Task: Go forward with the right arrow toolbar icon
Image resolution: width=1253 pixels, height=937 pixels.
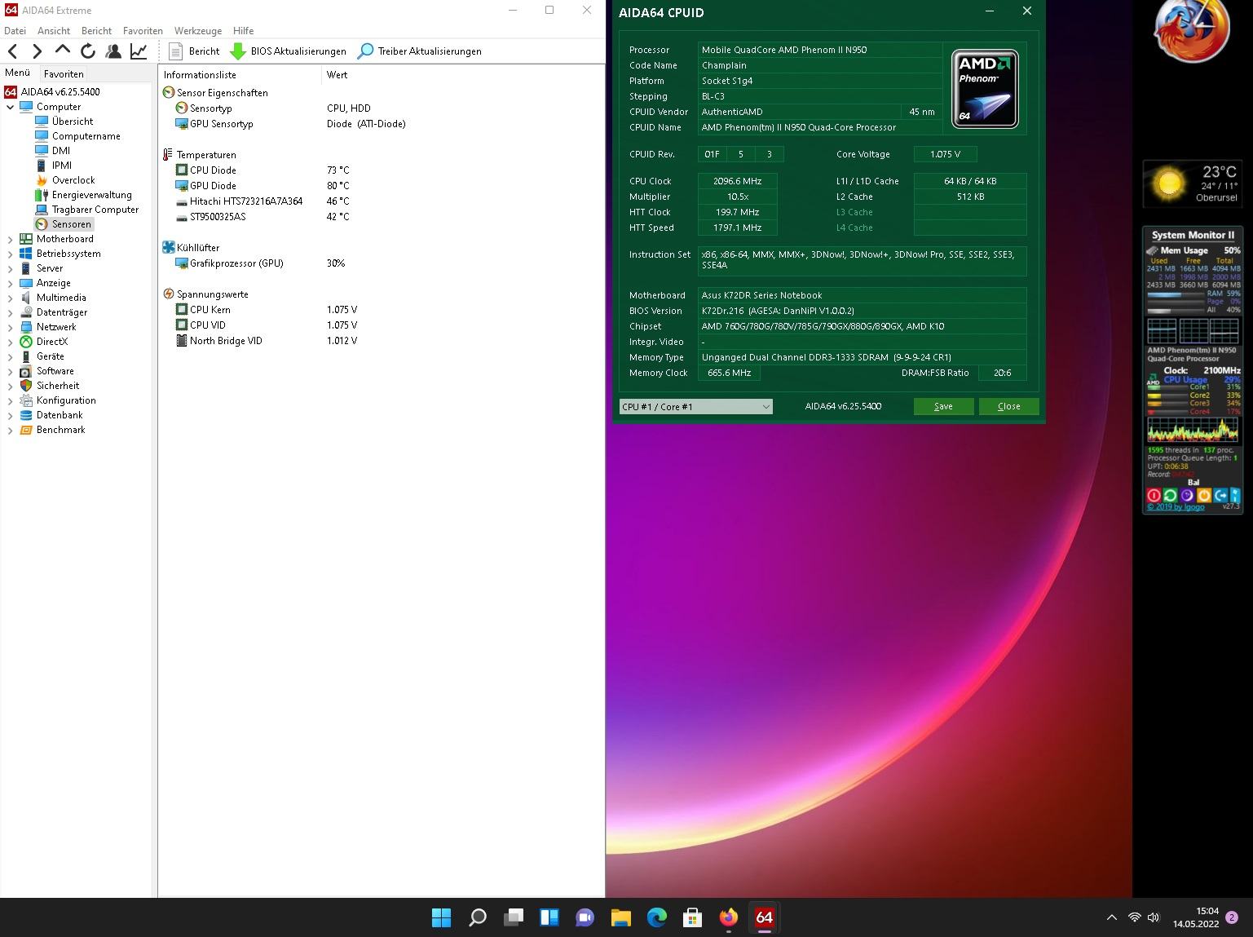Action: click(x=37, y=51)
